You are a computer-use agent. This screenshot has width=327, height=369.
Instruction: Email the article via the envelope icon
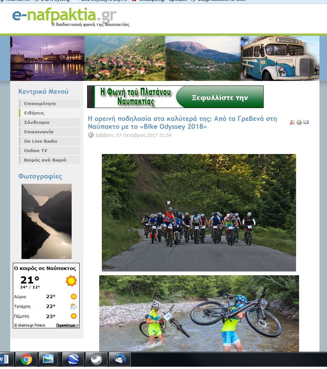(306, 122)
